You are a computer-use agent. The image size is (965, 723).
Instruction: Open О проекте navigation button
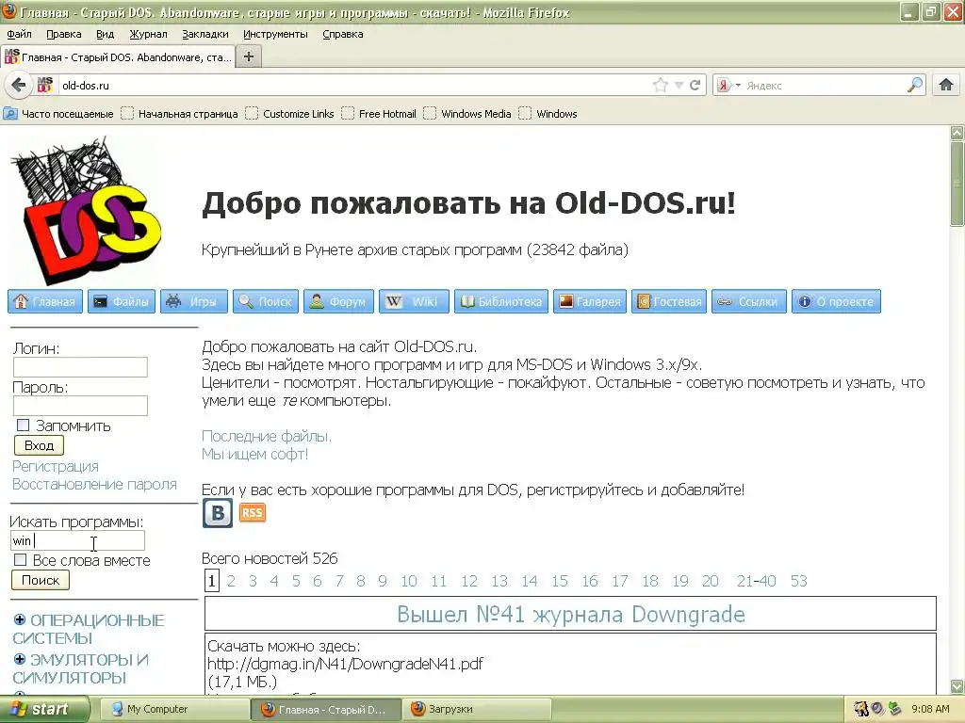[836, 301]
